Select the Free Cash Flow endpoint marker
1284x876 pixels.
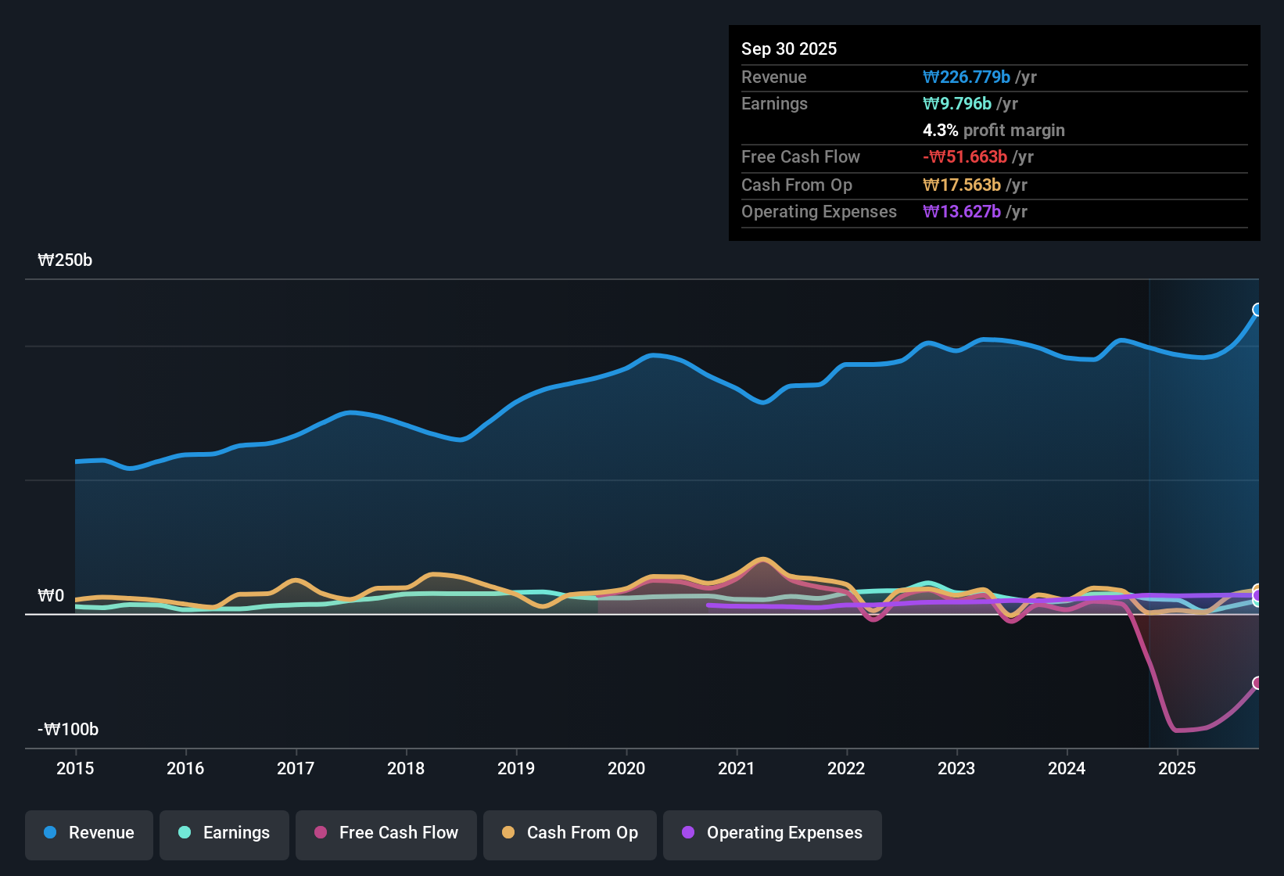point(1257,683)
